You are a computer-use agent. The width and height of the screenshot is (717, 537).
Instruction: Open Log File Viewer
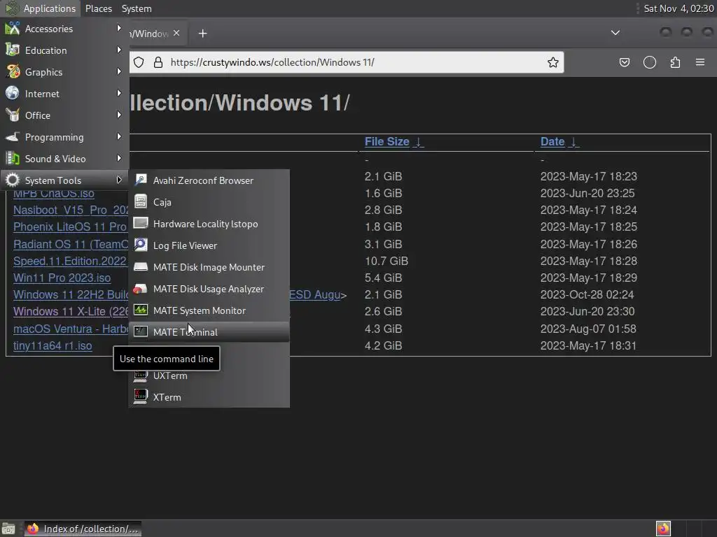coord(209,245)
